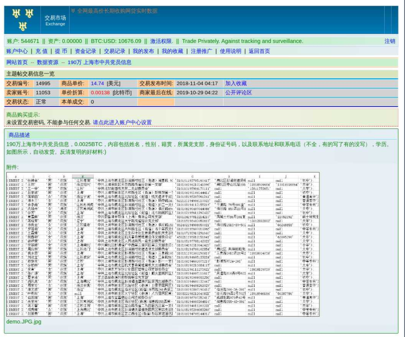The height and width of the screenshot is (337, 405).
Task: Open the 公开评论区 link
Action: 238,93
